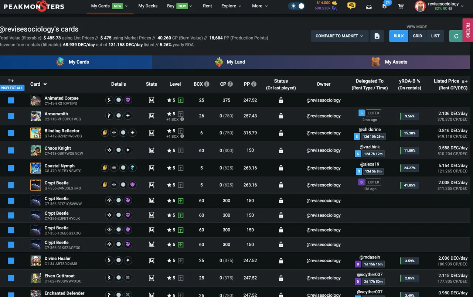Click 9.56% yROA bar for Armorsmith
473x297 pixels.
point(409,116)
